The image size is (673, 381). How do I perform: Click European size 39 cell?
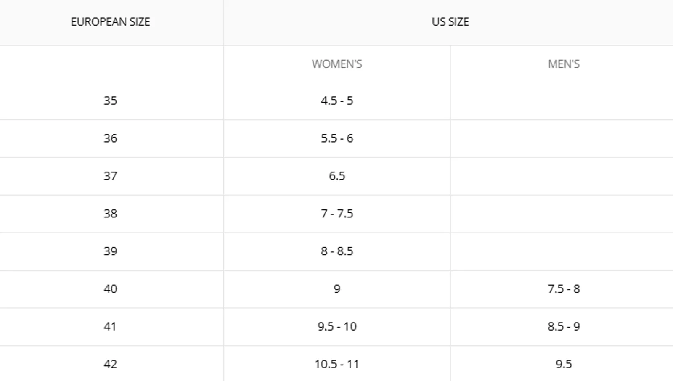pyautogui.click(x=110, y=251)
